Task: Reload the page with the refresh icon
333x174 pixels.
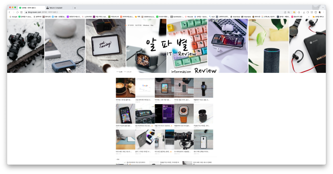Action: click(x=17, y=12)
